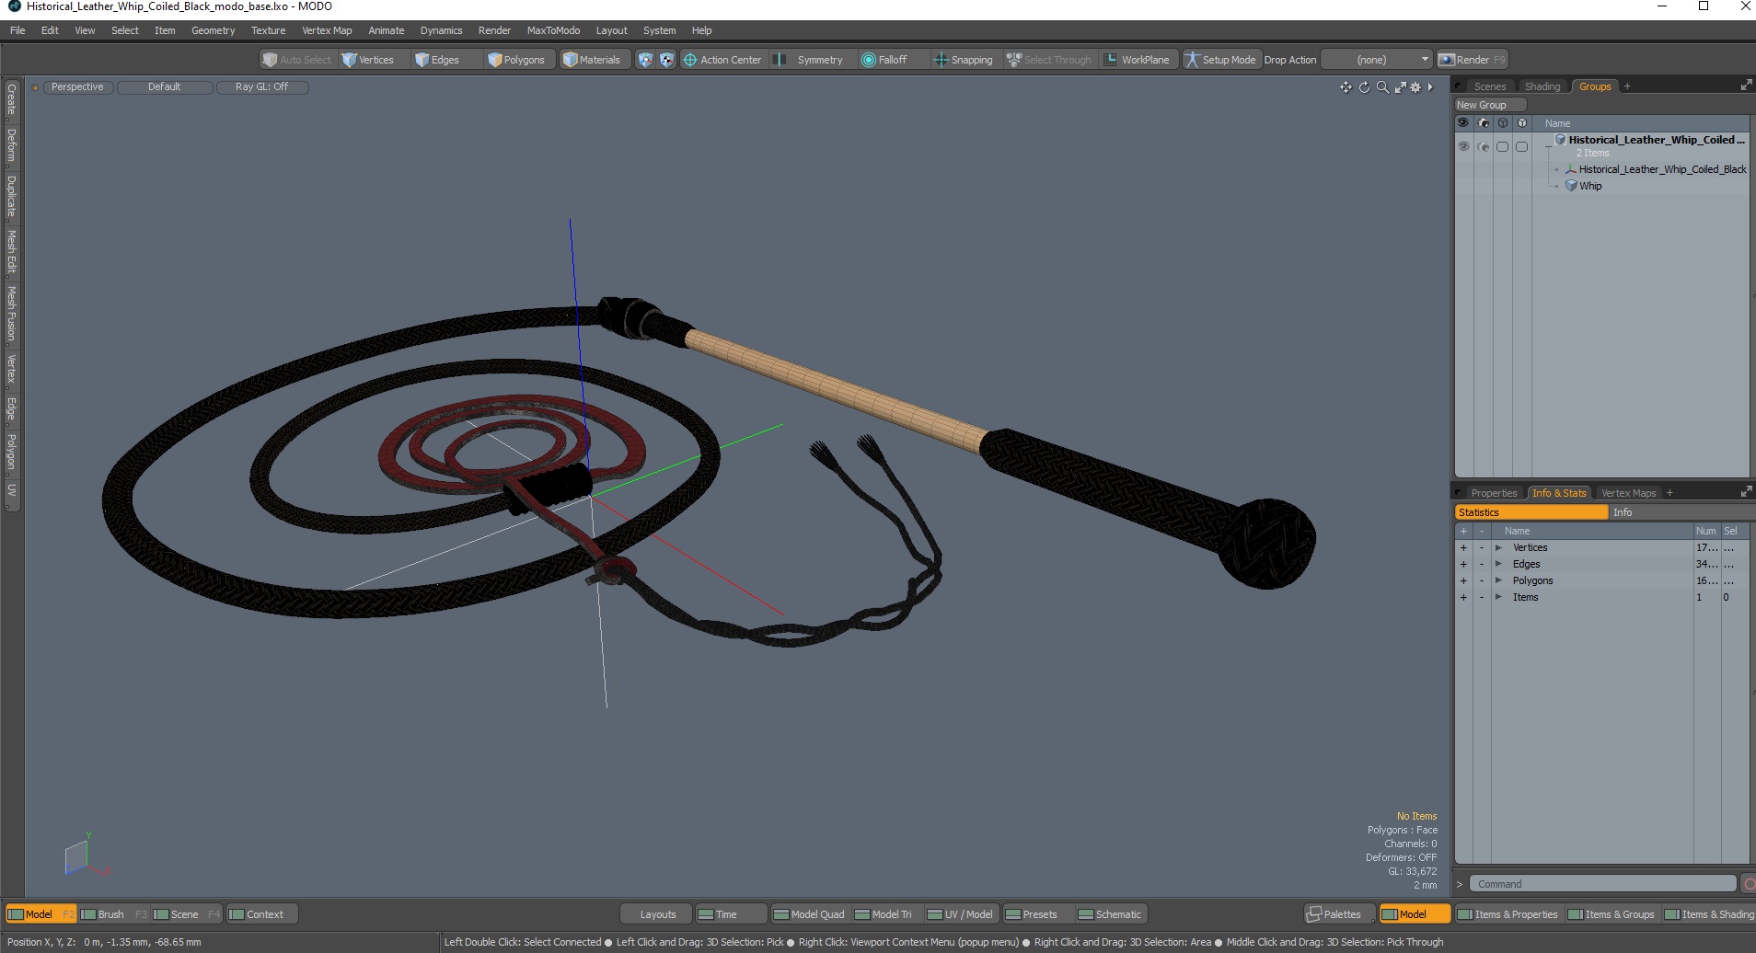Switch to the Shading tab
Image resolution: width=1756 pixels, height=953 pixels.
coord(1542,86)
